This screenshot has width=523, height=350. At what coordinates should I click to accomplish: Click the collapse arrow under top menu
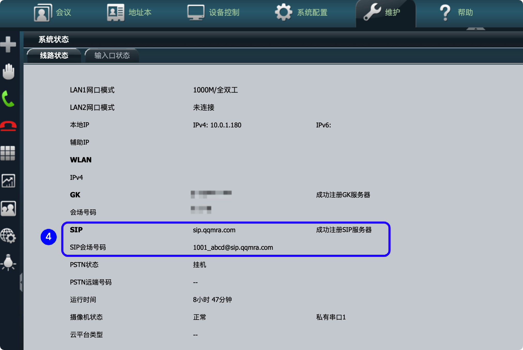476,28
